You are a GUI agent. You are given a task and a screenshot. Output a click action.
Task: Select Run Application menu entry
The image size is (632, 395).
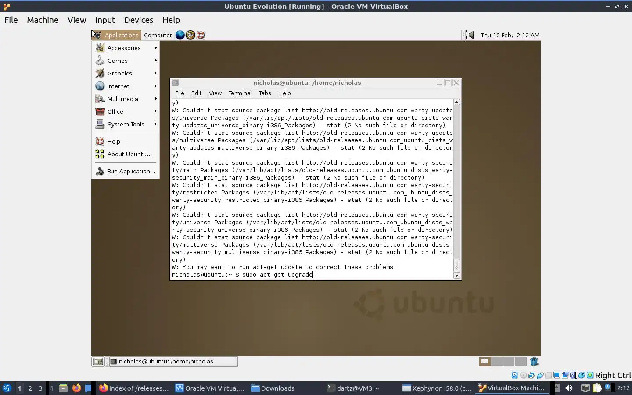click(x=126, y=171)
